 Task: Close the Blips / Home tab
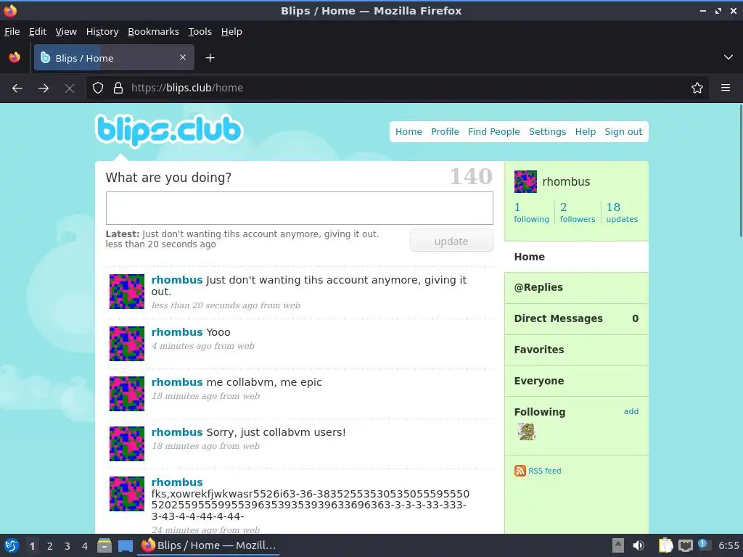click(x=183, y=57)
